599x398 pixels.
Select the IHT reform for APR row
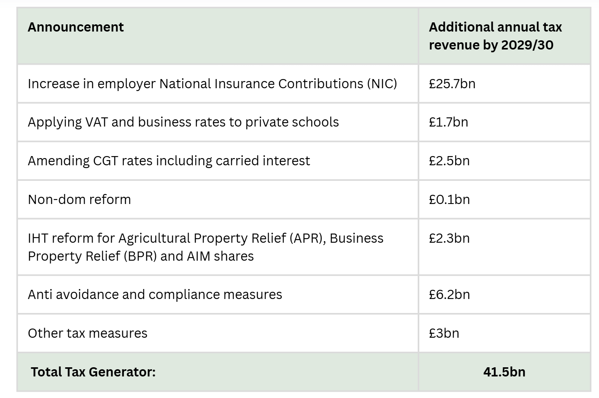tap(206, 238)
